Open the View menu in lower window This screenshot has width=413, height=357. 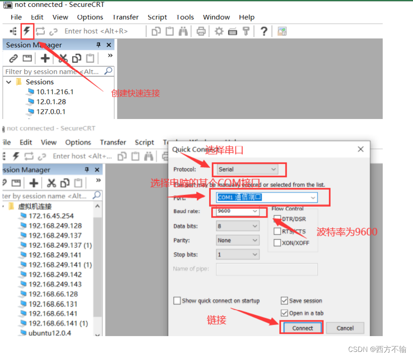click(x=49, y=142)
